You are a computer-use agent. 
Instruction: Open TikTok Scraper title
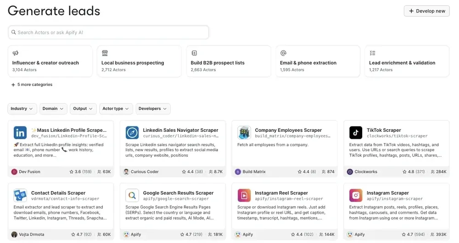pos(384,130)
